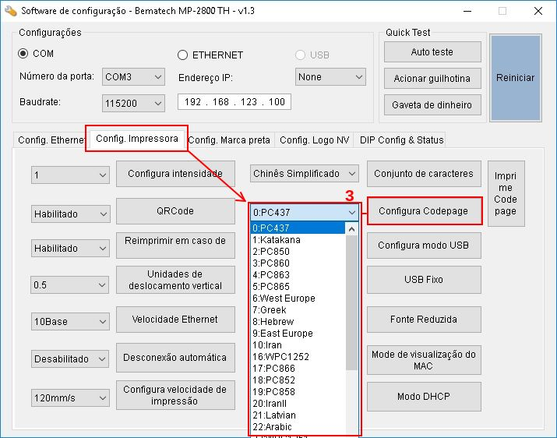Image resolution: width=557 pixels, height=438 pixels.
Task: Click the Imprime Codepage button
Action: 506,193
